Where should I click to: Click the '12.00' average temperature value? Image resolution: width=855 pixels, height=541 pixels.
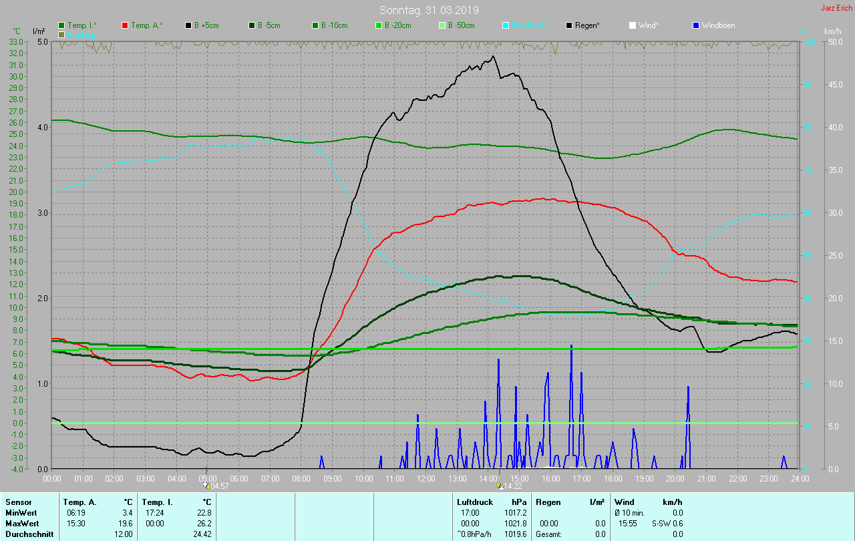tap(123, 534)
